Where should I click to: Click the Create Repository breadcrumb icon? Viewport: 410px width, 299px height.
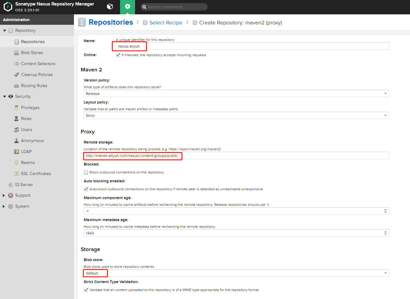click(x=195, y=23)
